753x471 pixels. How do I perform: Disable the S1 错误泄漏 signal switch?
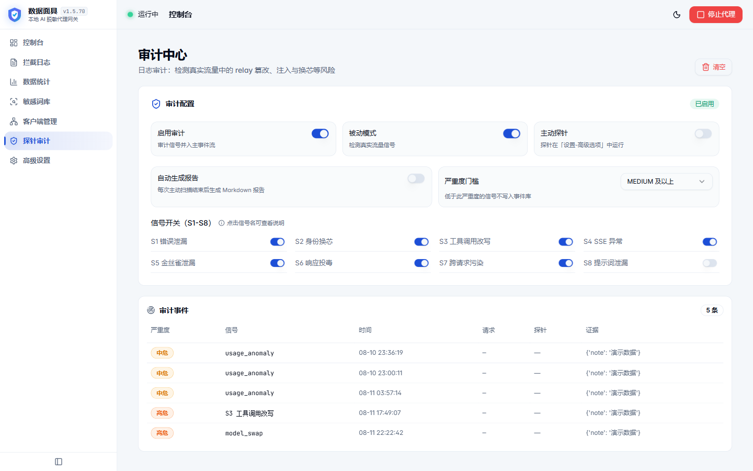[277, 242]
